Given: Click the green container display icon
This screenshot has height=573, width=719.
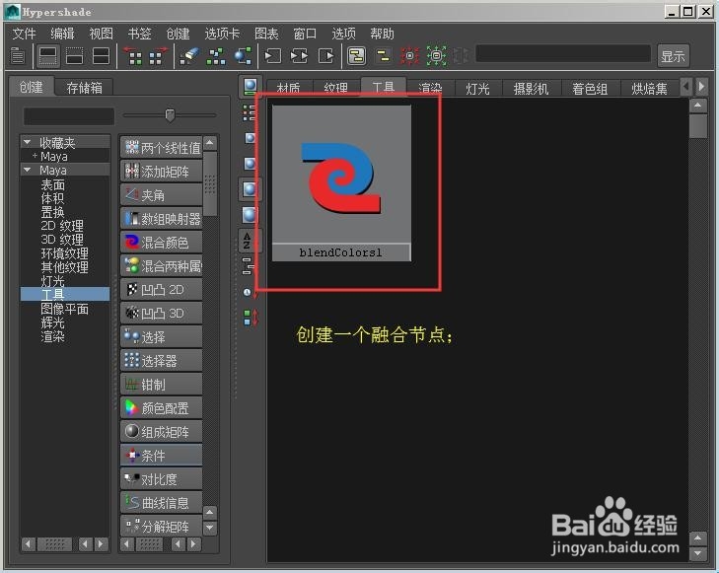Looking at the screenshot, I should (437, 56).
